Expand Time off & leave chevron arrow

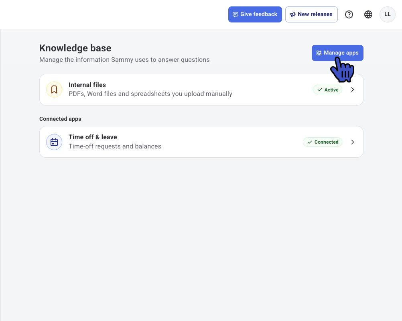pos(352,142)
